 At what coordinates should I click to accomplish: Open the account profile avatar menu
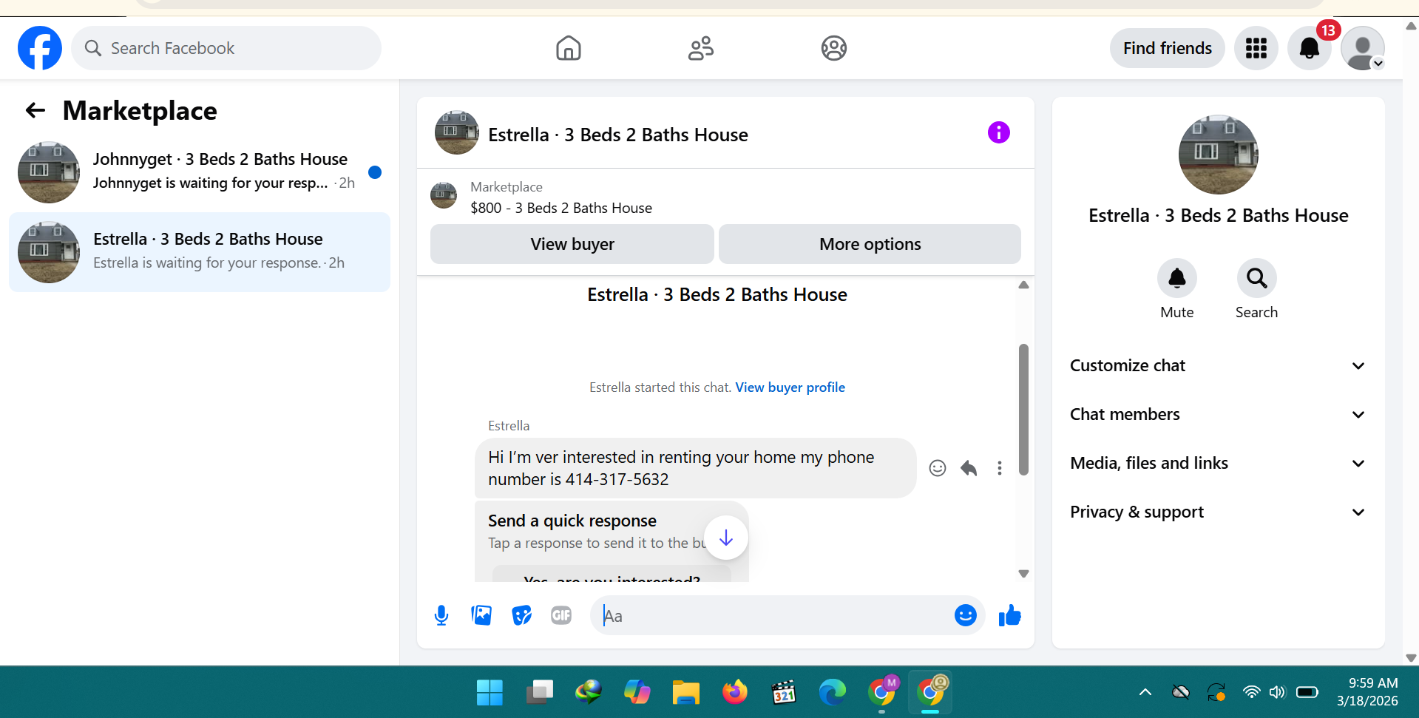coord(1363,48)
